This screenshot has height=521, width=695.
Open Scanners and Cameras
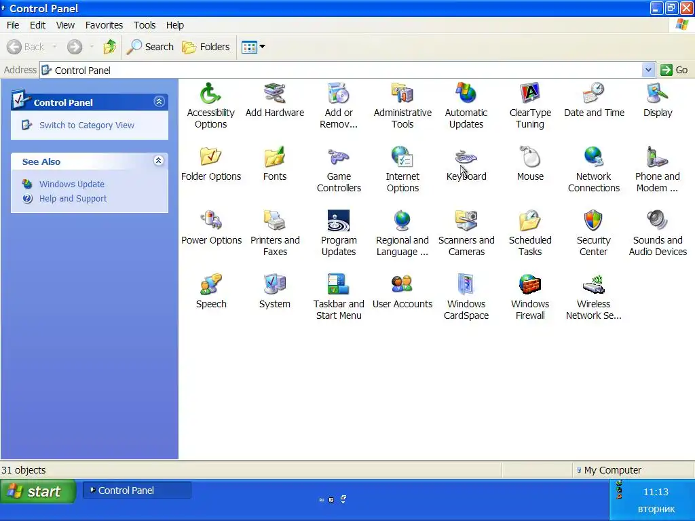point(466,233)
